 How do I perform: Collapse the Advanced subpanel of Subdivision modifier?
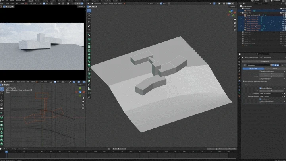click(x=245, y=85)
